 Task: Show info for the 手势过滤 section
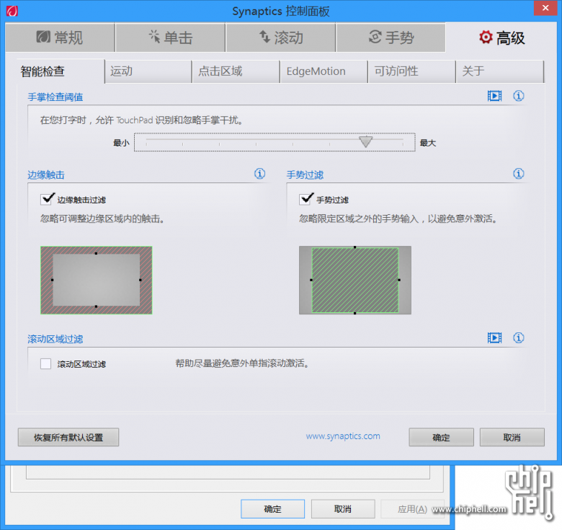pyautogui.click(x=518, y=174)
